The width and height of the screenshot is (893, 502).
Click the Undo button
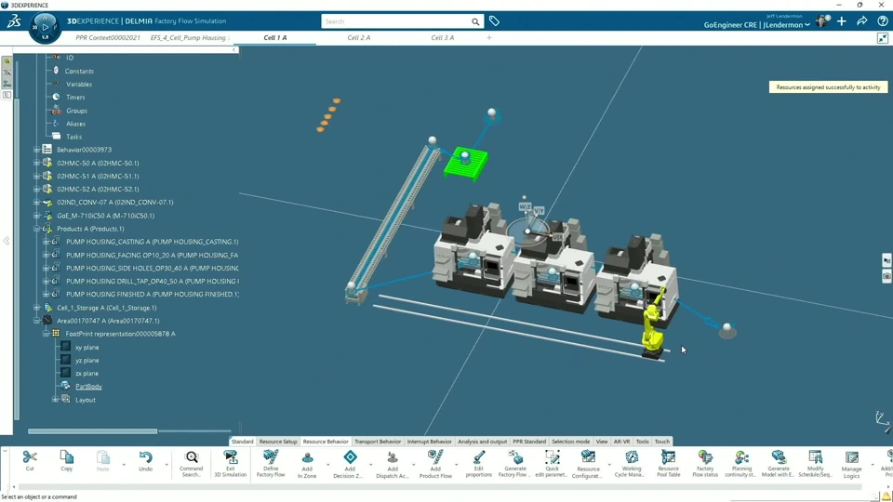[146, 461]
